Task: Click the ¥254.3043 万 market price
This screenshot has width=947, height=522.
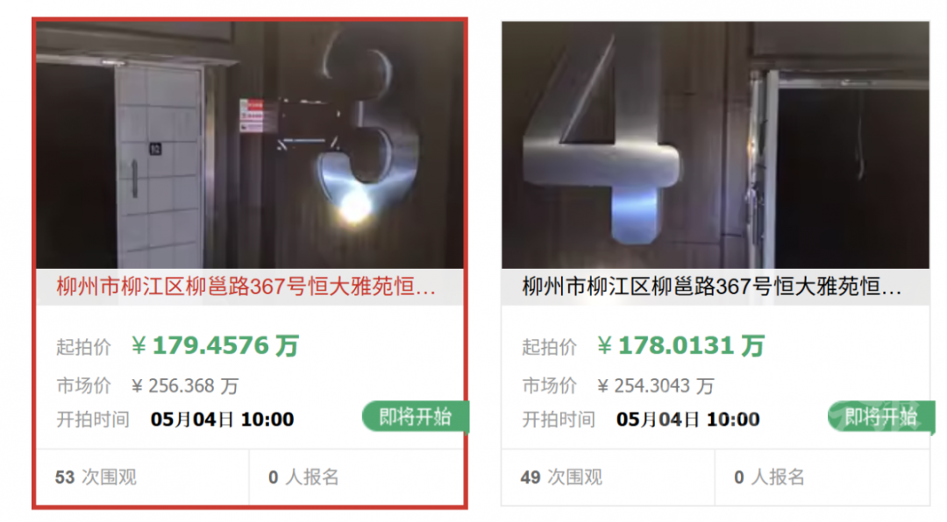Action: point(655,385)
